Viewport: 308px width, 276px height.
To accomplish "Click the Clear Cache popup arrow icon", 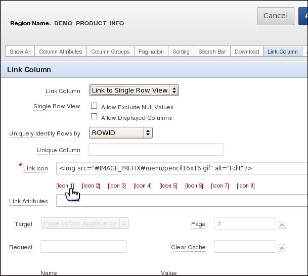I will [x=282, y=248].
